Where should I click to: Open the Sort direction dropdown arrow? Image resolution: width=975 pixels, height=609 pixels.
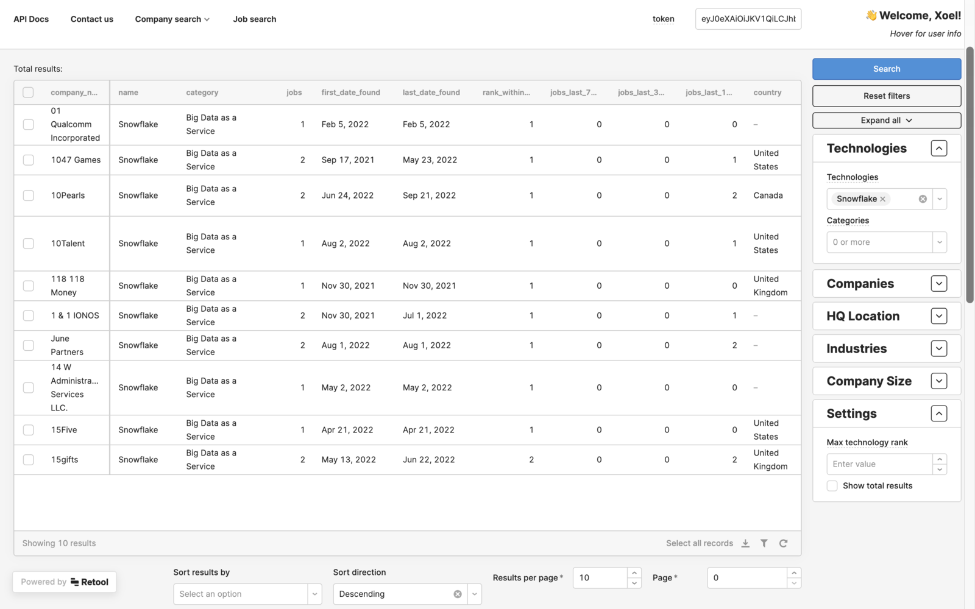tap(475, 594)
